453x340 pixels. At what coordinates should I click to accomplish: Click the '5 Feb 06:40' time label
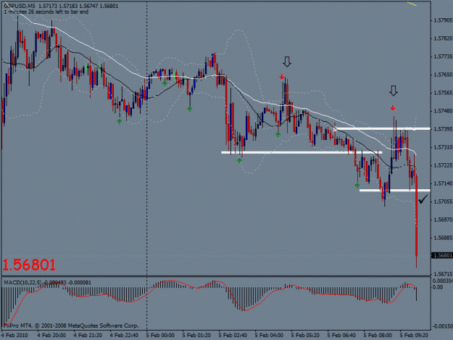point(341,336)
